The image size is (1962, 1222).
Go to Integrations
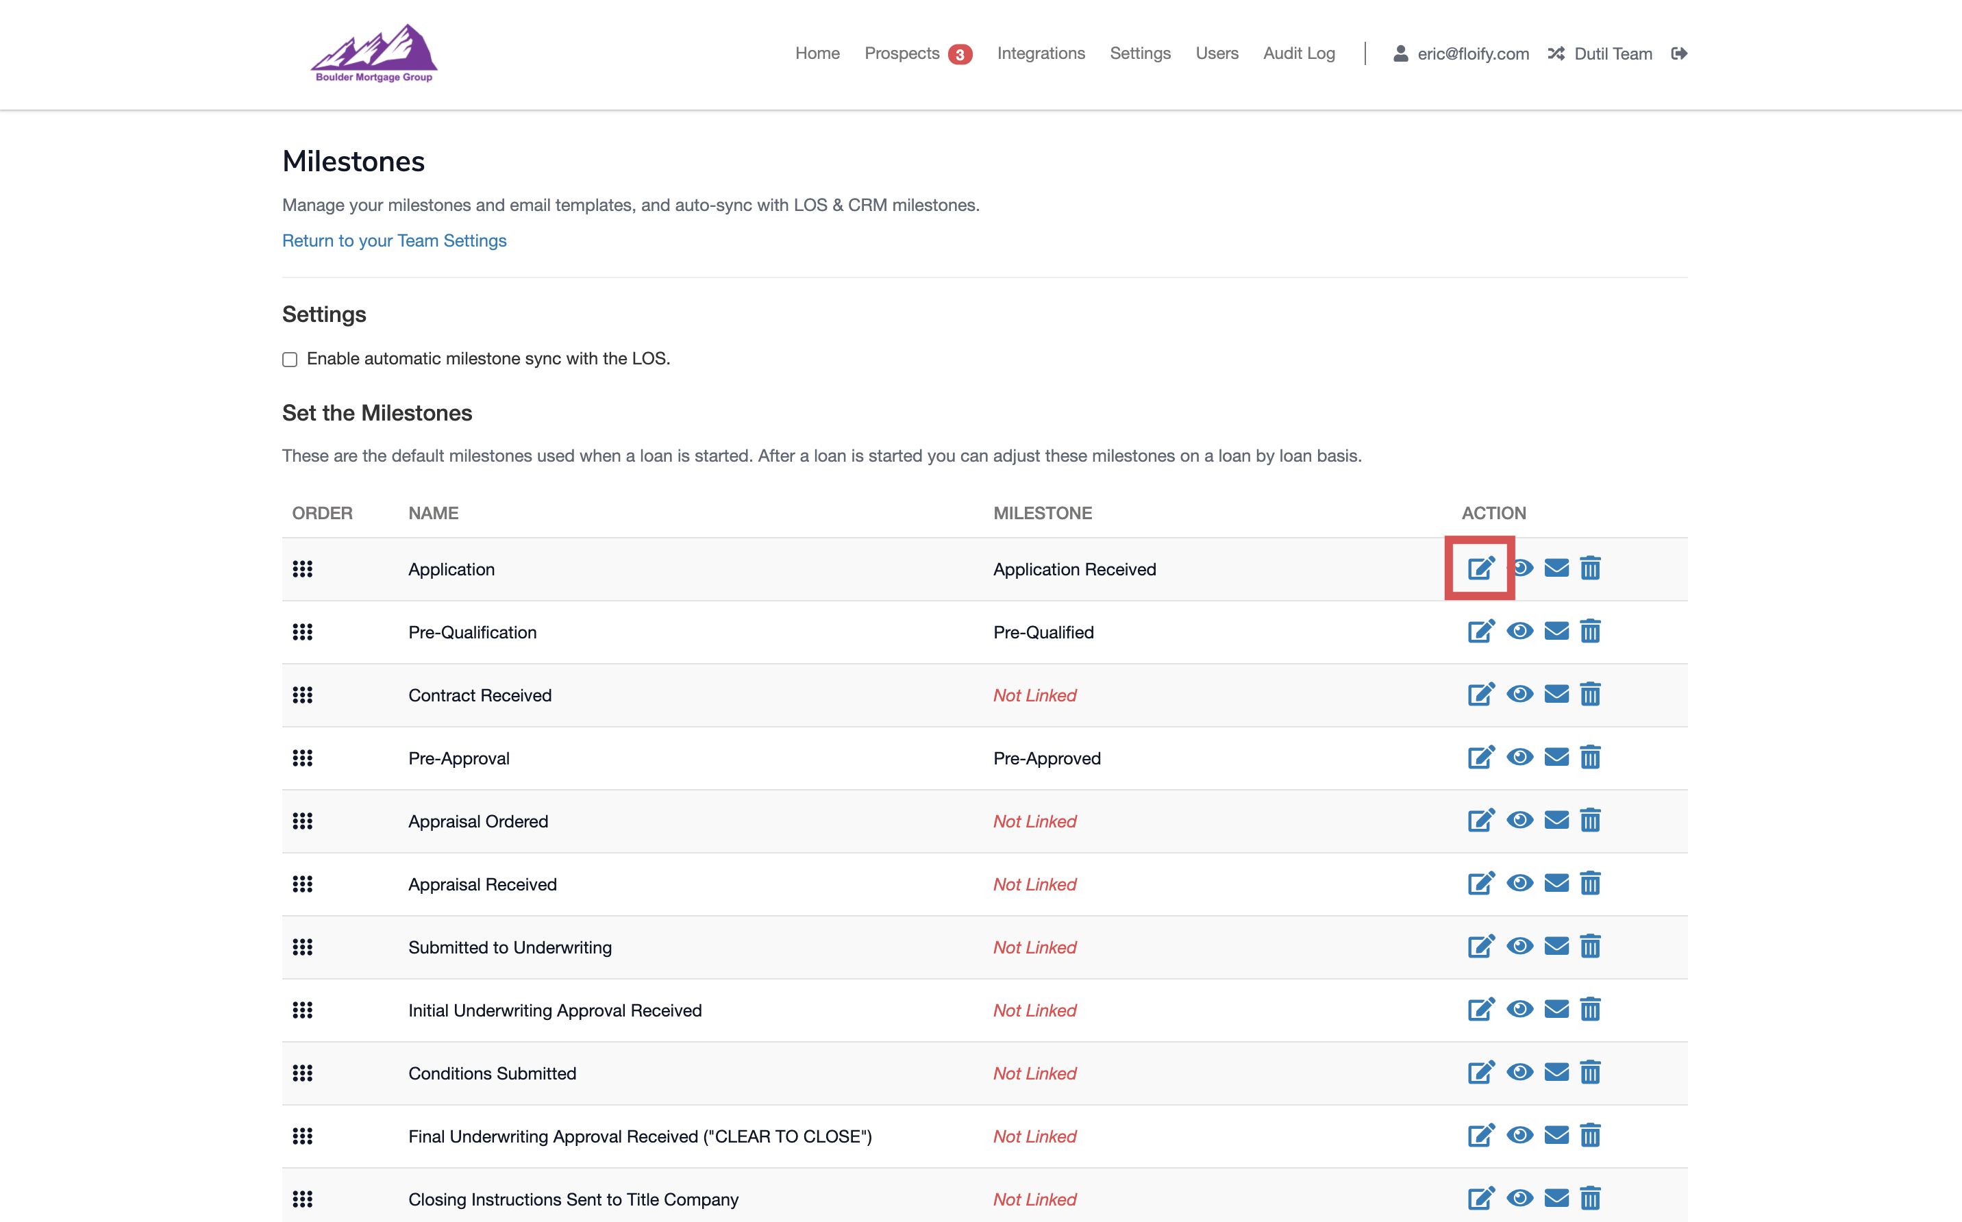pyautogui.click(x=1041, y=53)
